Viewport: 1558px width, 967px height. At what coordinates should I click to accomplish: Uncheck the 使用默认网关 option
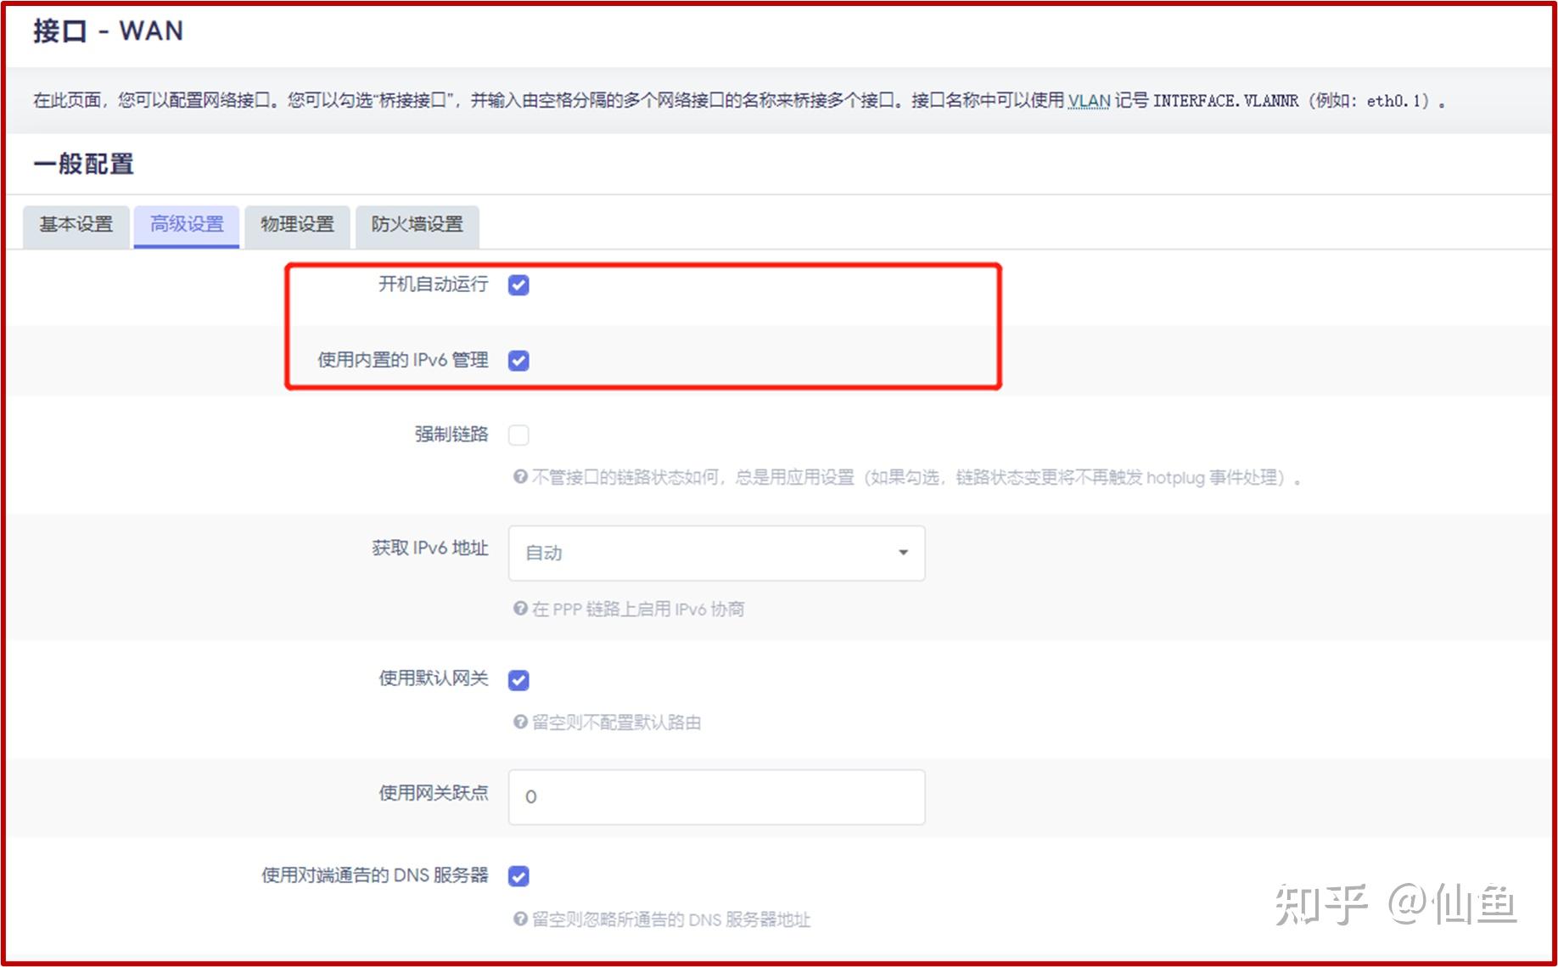point(518,679)
